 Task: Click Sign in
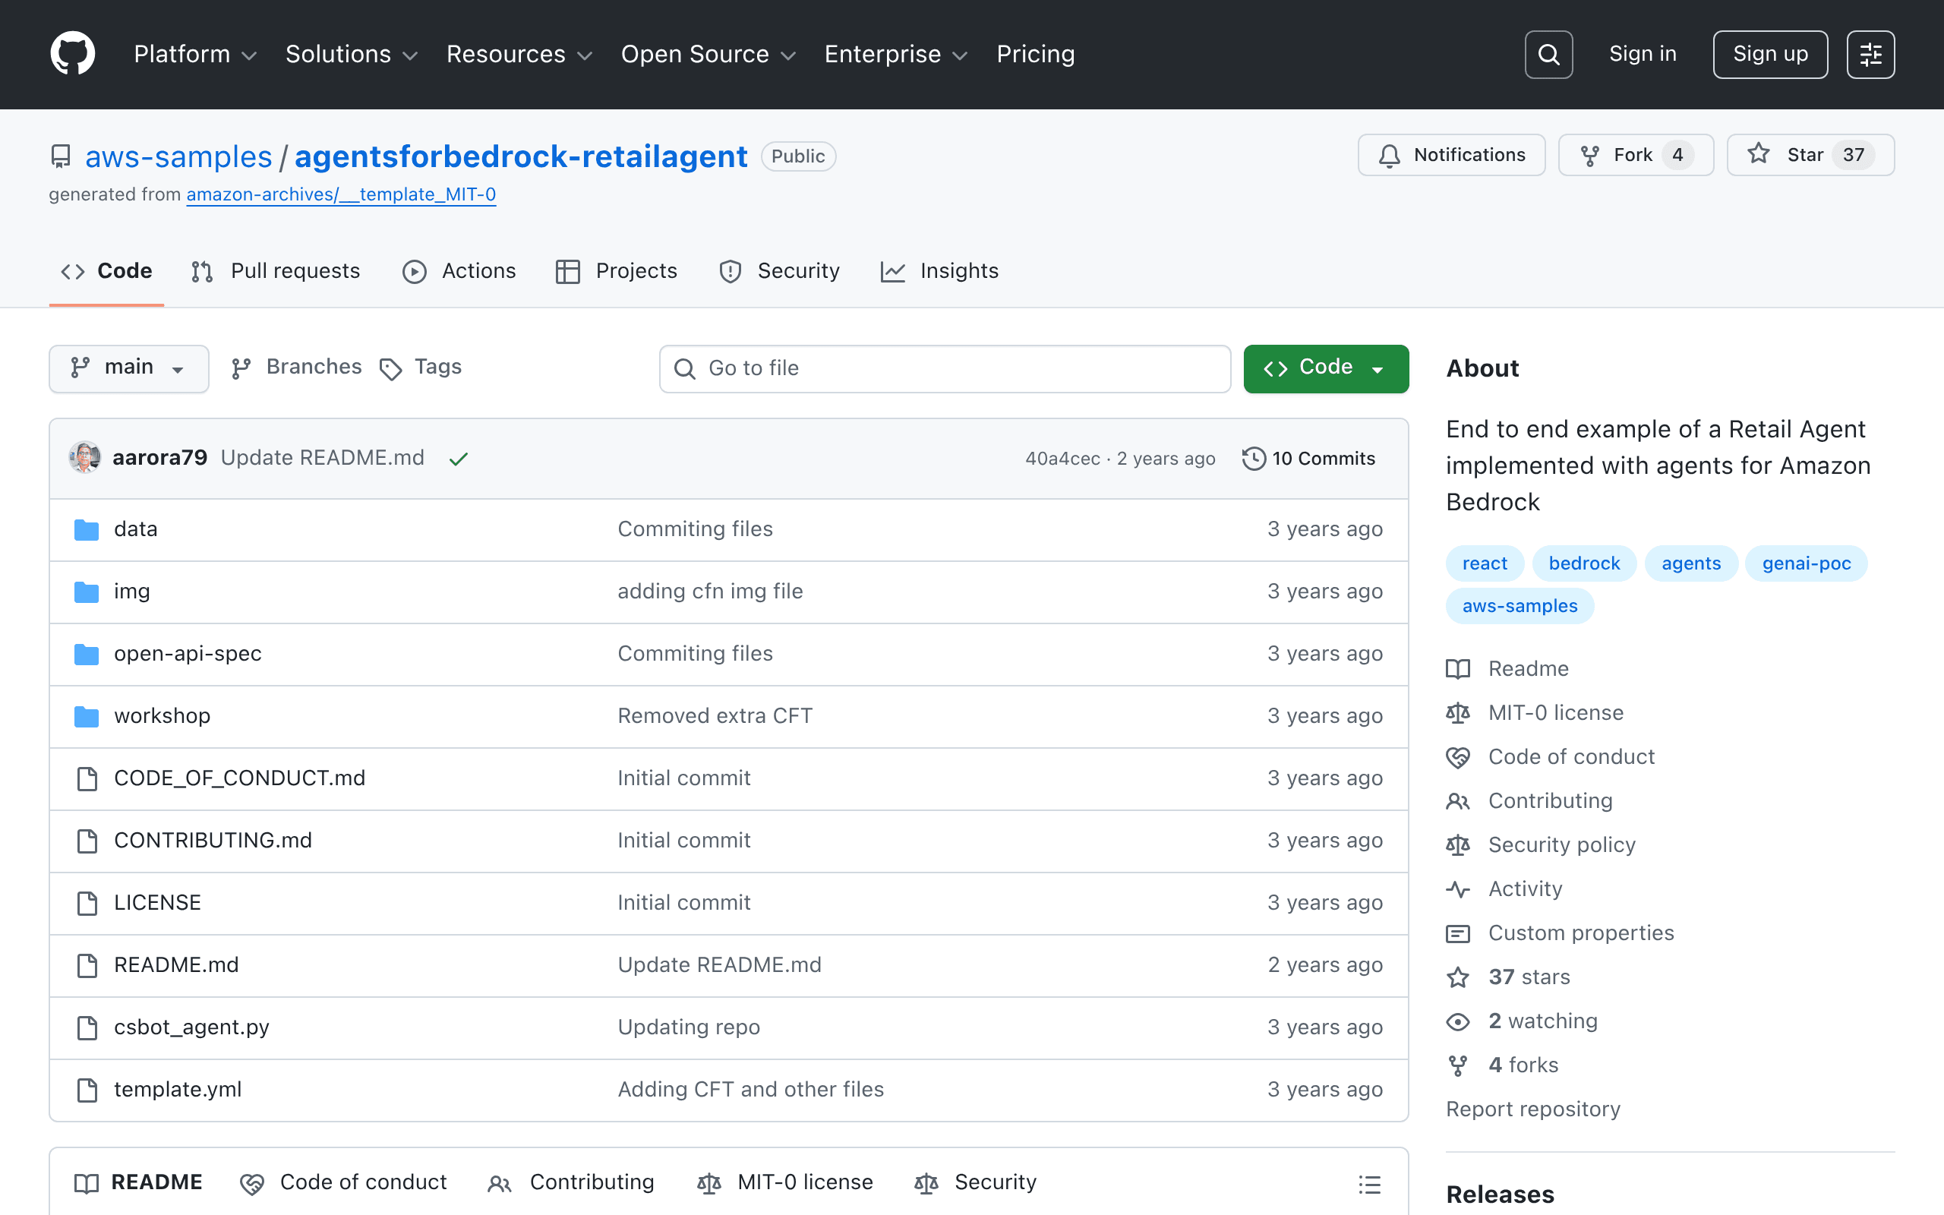pyautogui.click(x=1643, y=54)
